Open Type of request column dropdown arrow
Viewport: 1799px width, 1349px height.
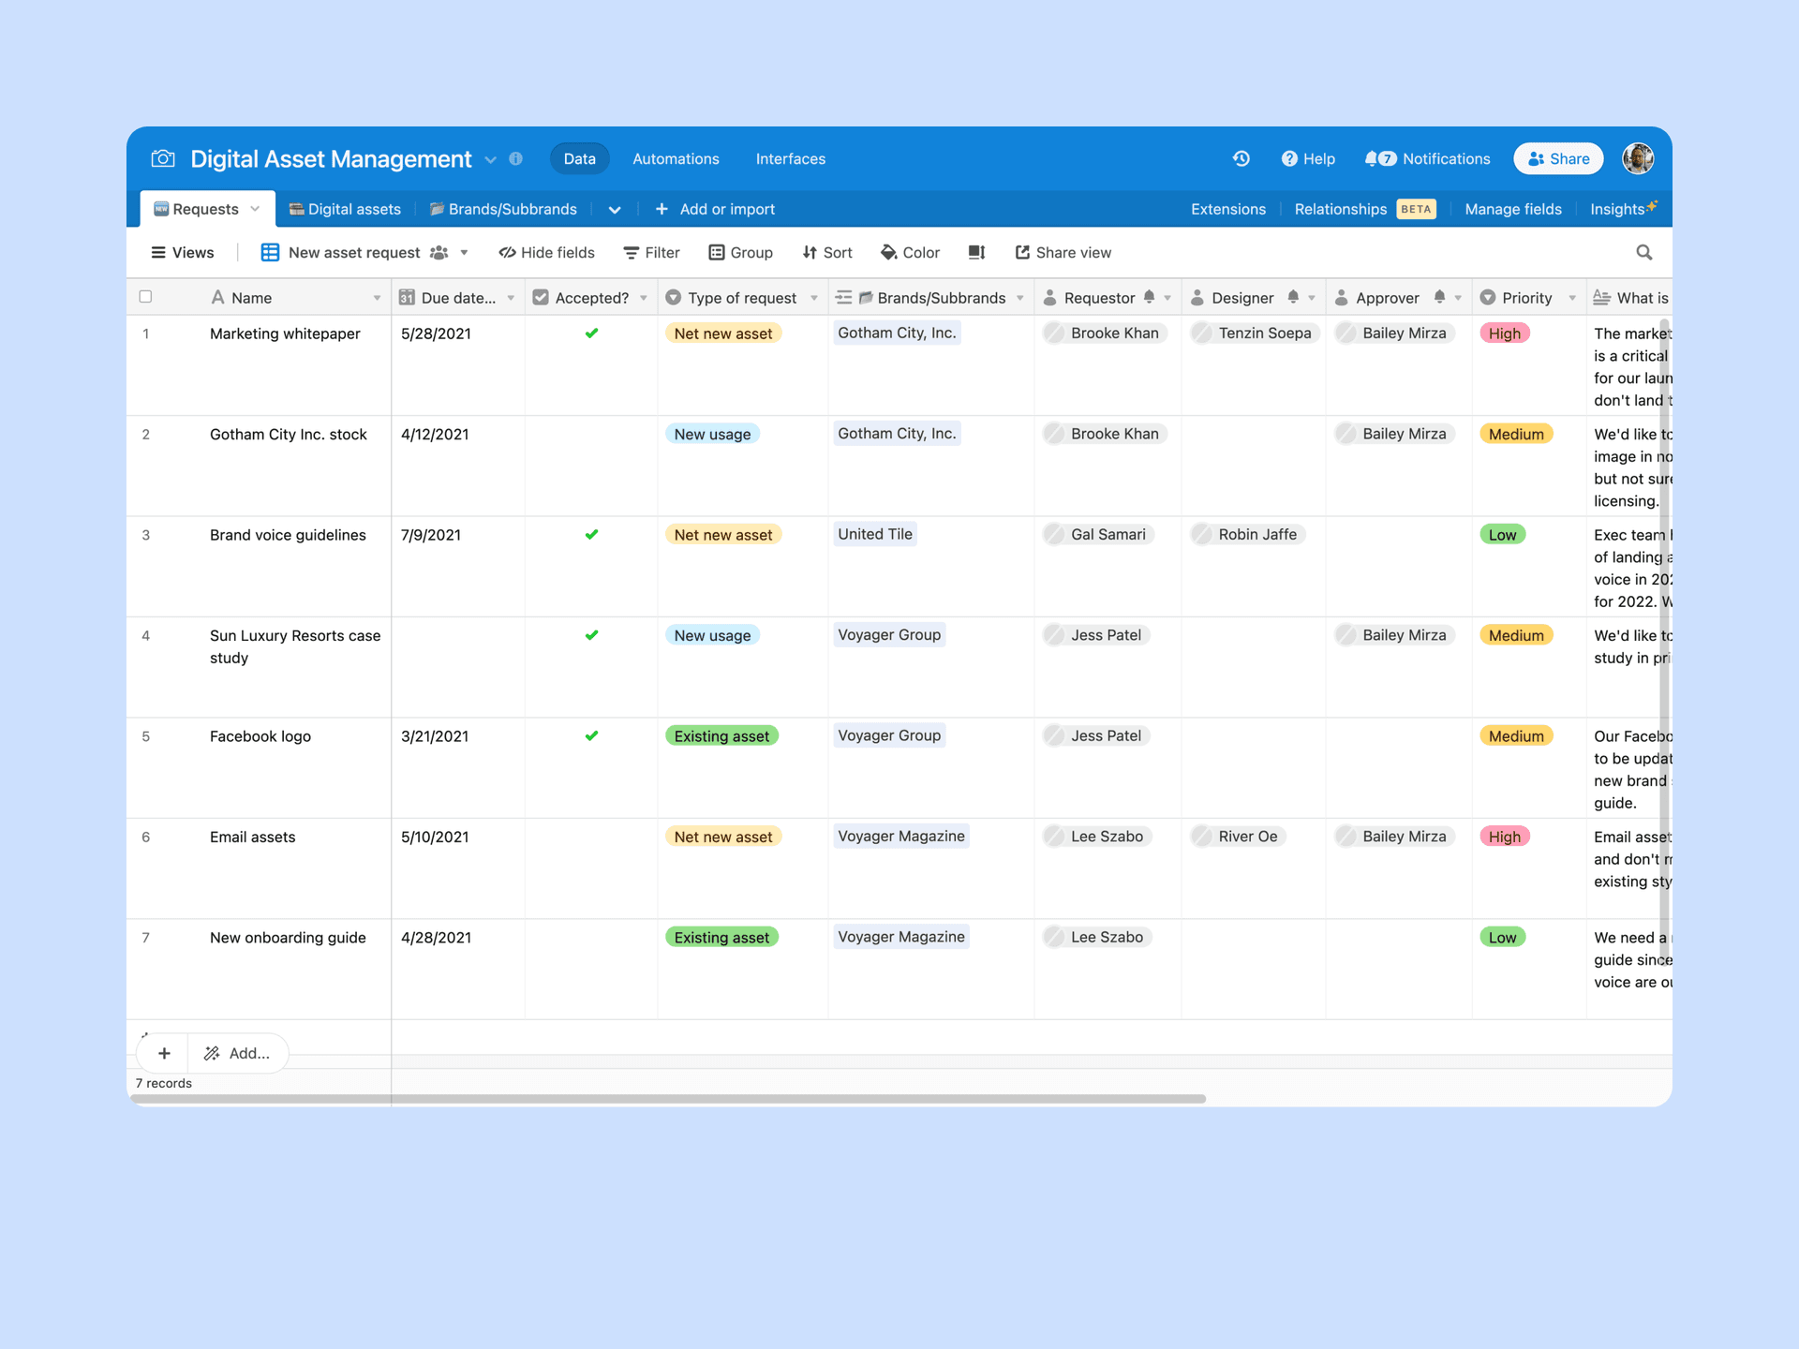point(813,298)
